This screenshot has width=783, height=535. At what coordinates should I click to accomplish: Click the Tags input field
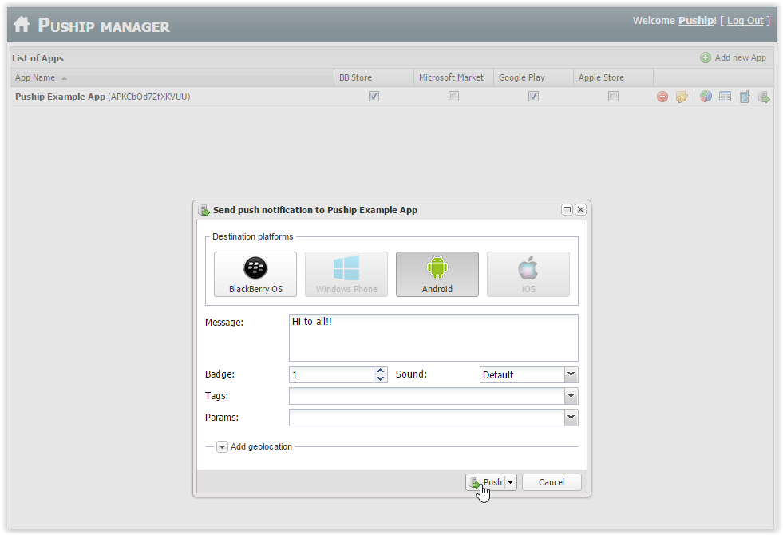427,396
